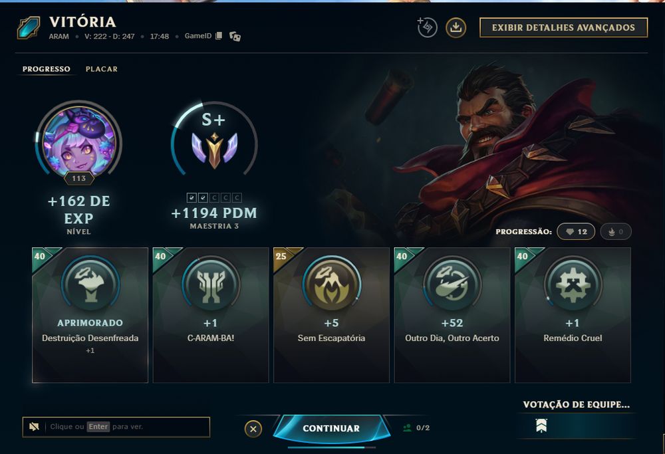Toggle the progression crystal counter showing 12
Viewport: 665px width, 454px height.
[576, 232]
